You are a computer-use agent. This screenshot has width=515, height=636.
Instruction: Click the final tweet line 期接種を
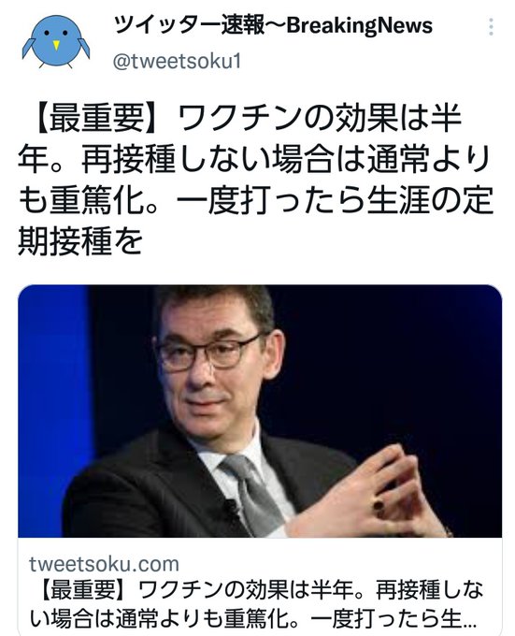pos(80,241)
